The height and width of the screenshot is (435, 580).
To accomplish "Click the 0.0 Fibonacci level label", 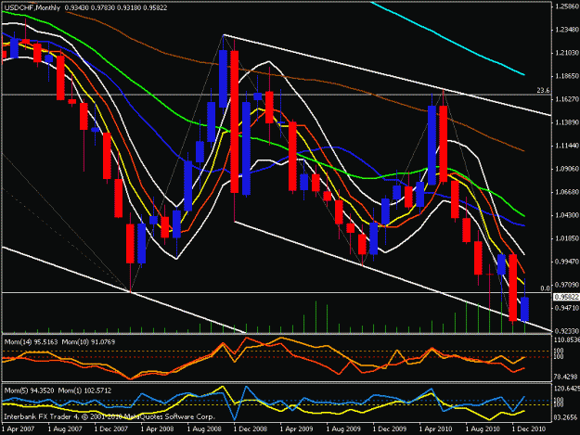I will pos(546,288).
